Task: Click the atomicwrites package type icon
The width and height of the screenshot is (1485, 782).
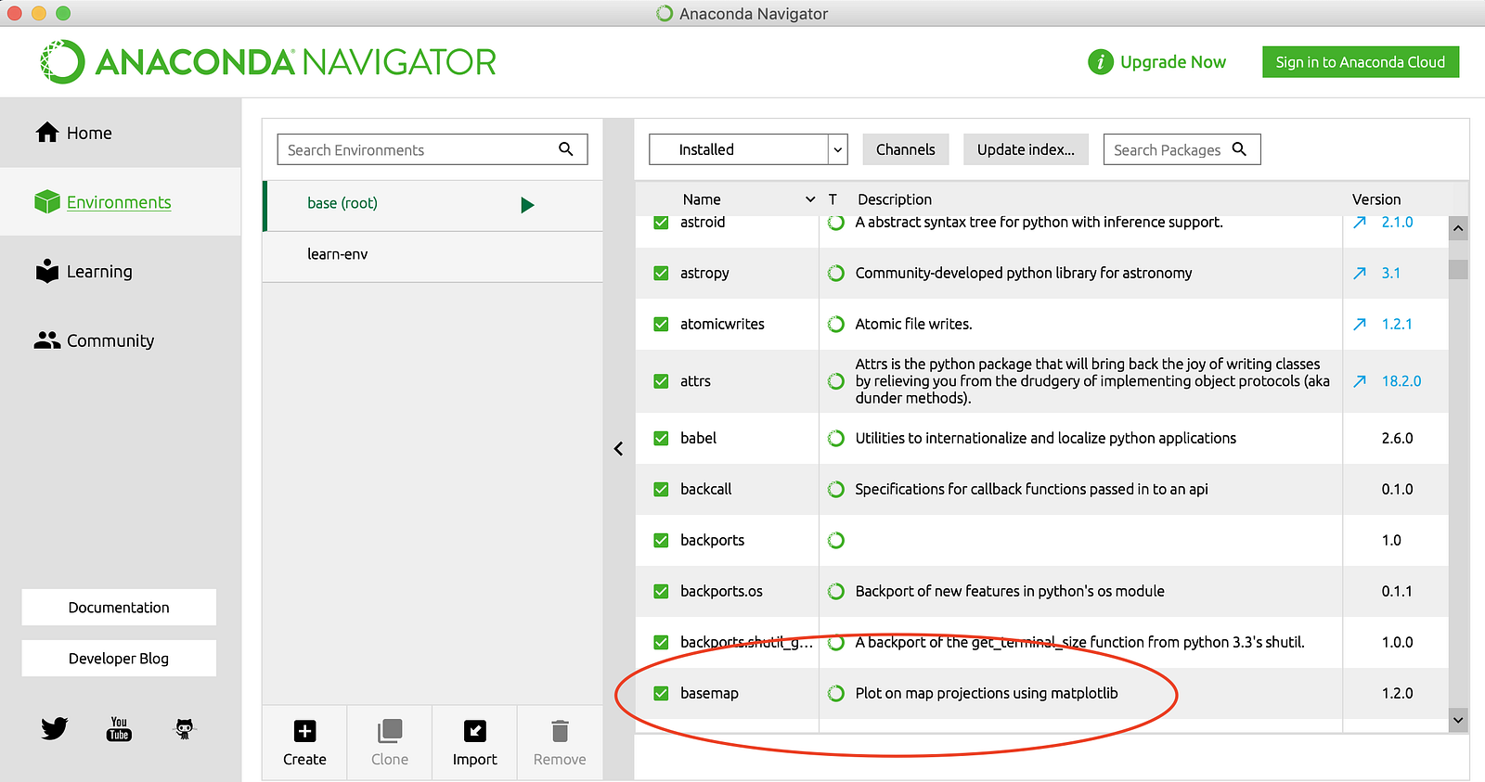Action: (x=836, y=324)
